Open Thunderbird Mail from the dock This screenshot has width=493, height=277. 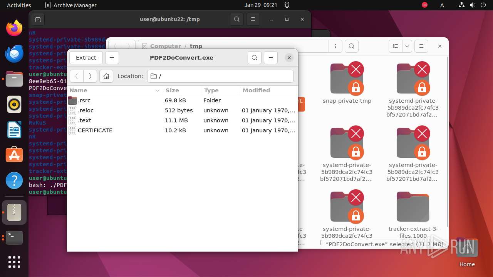click(x=14, y=53)
